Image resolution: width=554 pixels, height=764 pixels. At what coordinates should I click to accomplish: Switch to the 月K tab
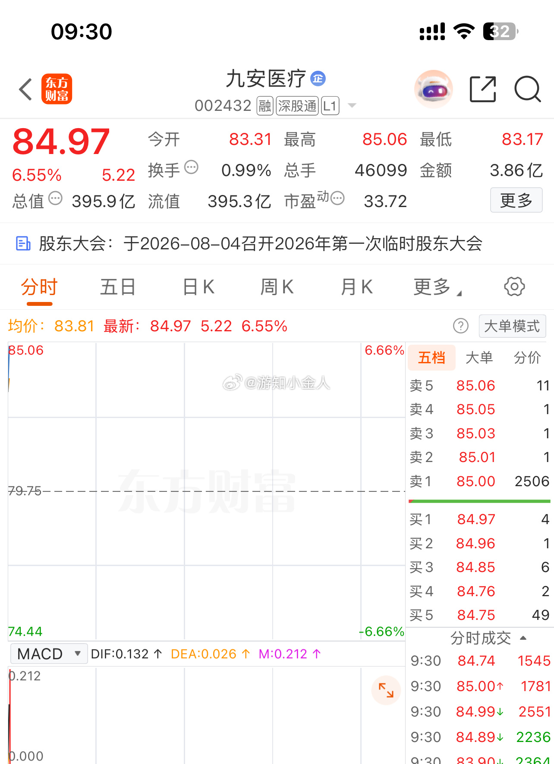tap(356, 287)
